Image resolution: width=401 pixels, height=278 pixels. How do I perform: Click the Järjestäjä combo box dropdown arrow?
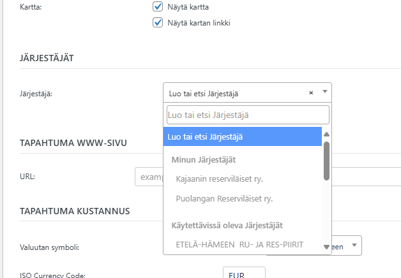(x=324, y=92)
